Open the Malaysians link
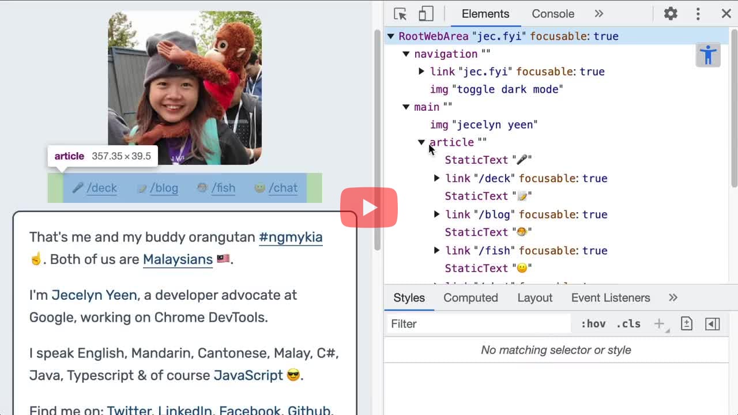The image size is (738, 415). (178, 259)
